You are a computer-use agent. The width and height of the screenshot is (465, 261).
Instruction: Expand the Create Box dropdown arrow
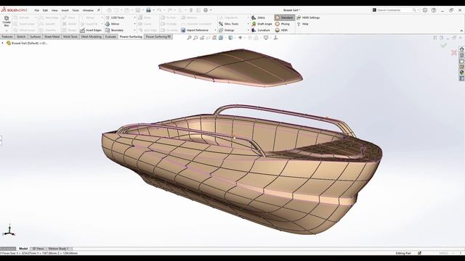7,30
